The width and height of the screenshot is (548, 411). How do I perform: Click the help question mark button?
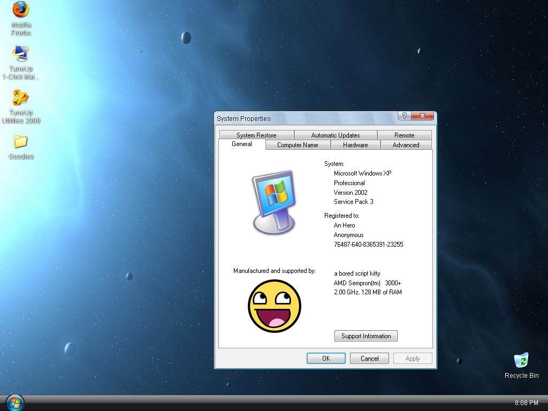coord(405,116)
